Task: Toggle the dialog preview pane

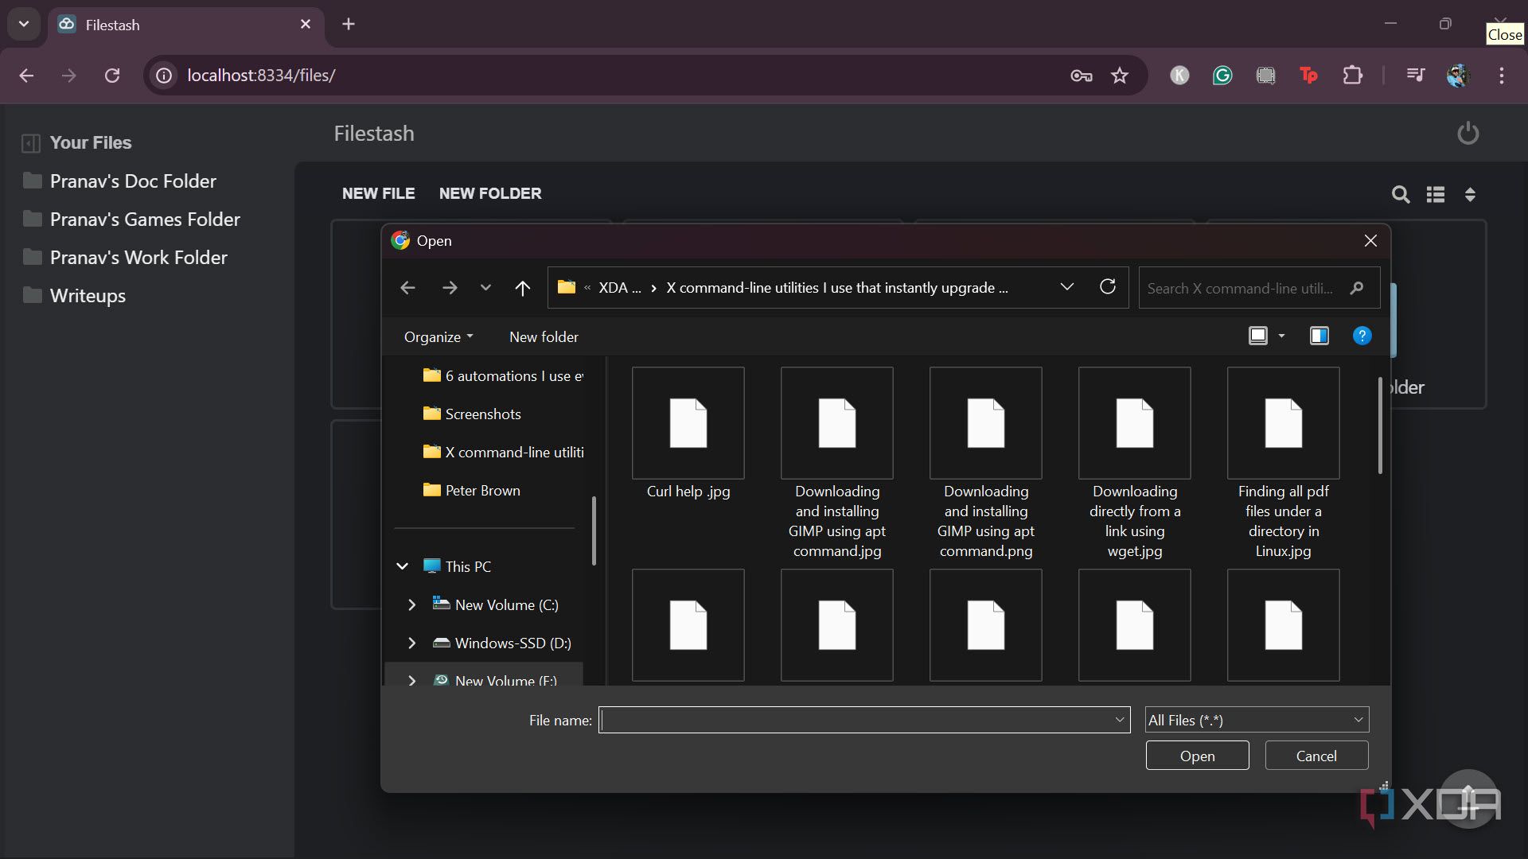Action: pyautogui.click(x=1319, y=336)
